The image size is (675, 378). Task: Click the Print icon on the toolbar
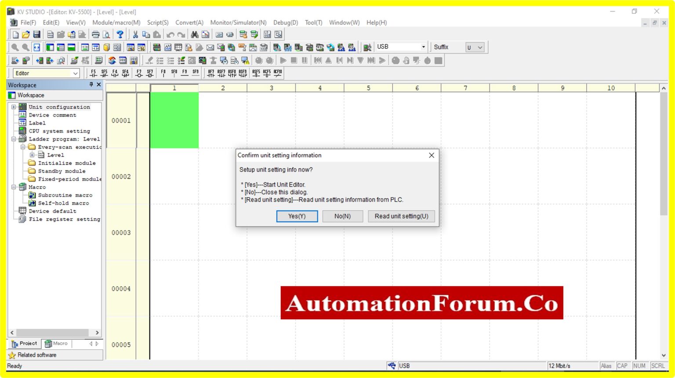95,34
